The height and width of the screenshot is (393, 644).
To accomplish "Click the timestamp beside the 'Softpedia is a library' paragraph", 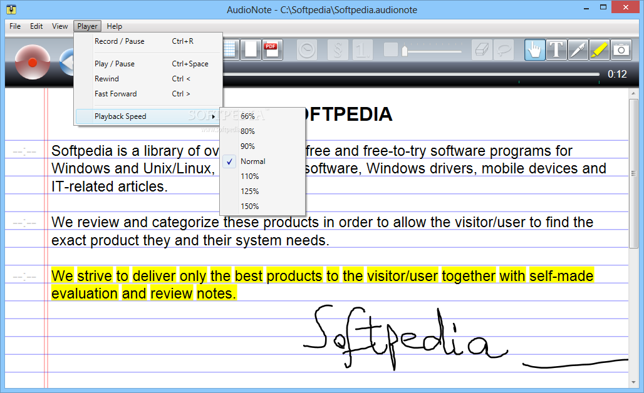I will (24, 152).
